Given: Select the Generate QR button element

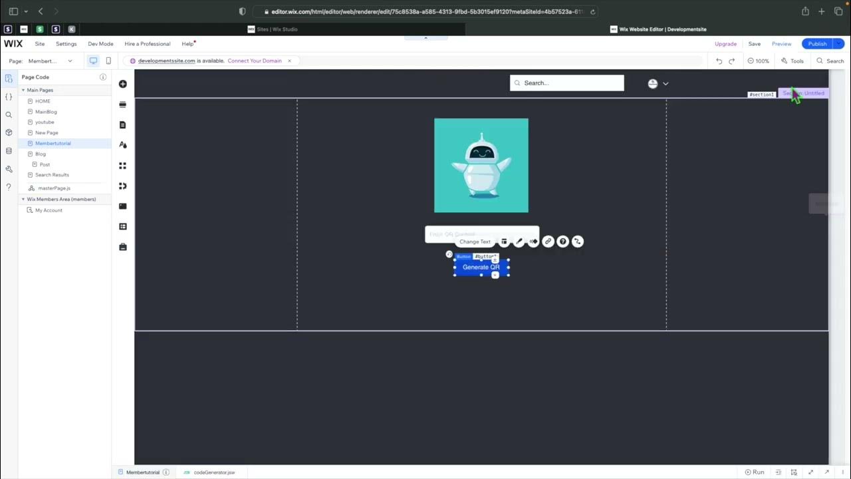Looking at the screenshot, I should pyautogui.click(x=481, y=267).
